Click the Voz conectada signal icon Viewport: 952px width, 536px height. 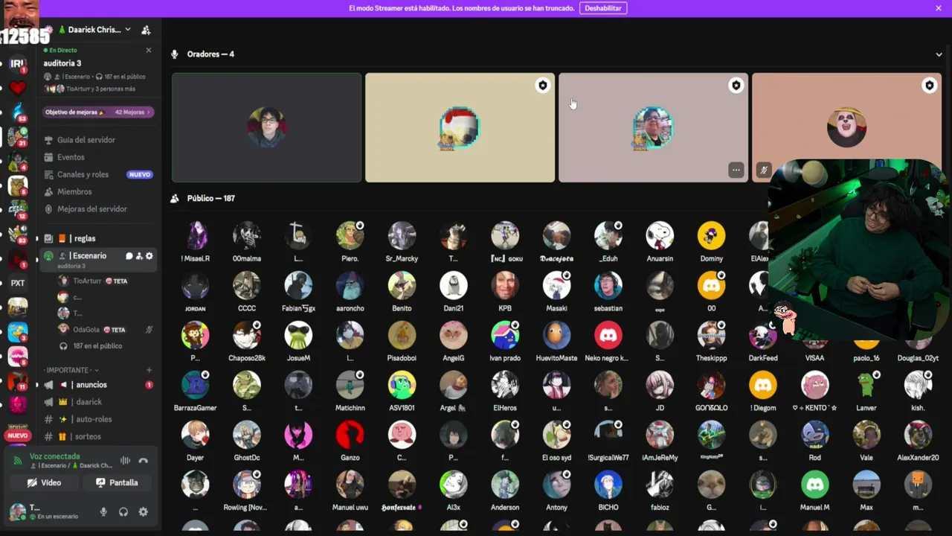click(18, 461)
